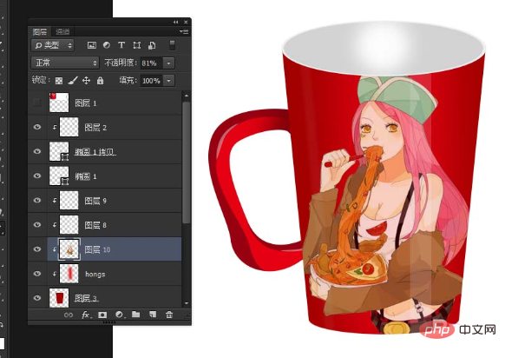Collapse the panel with double-arrow icon

(175, 22)
